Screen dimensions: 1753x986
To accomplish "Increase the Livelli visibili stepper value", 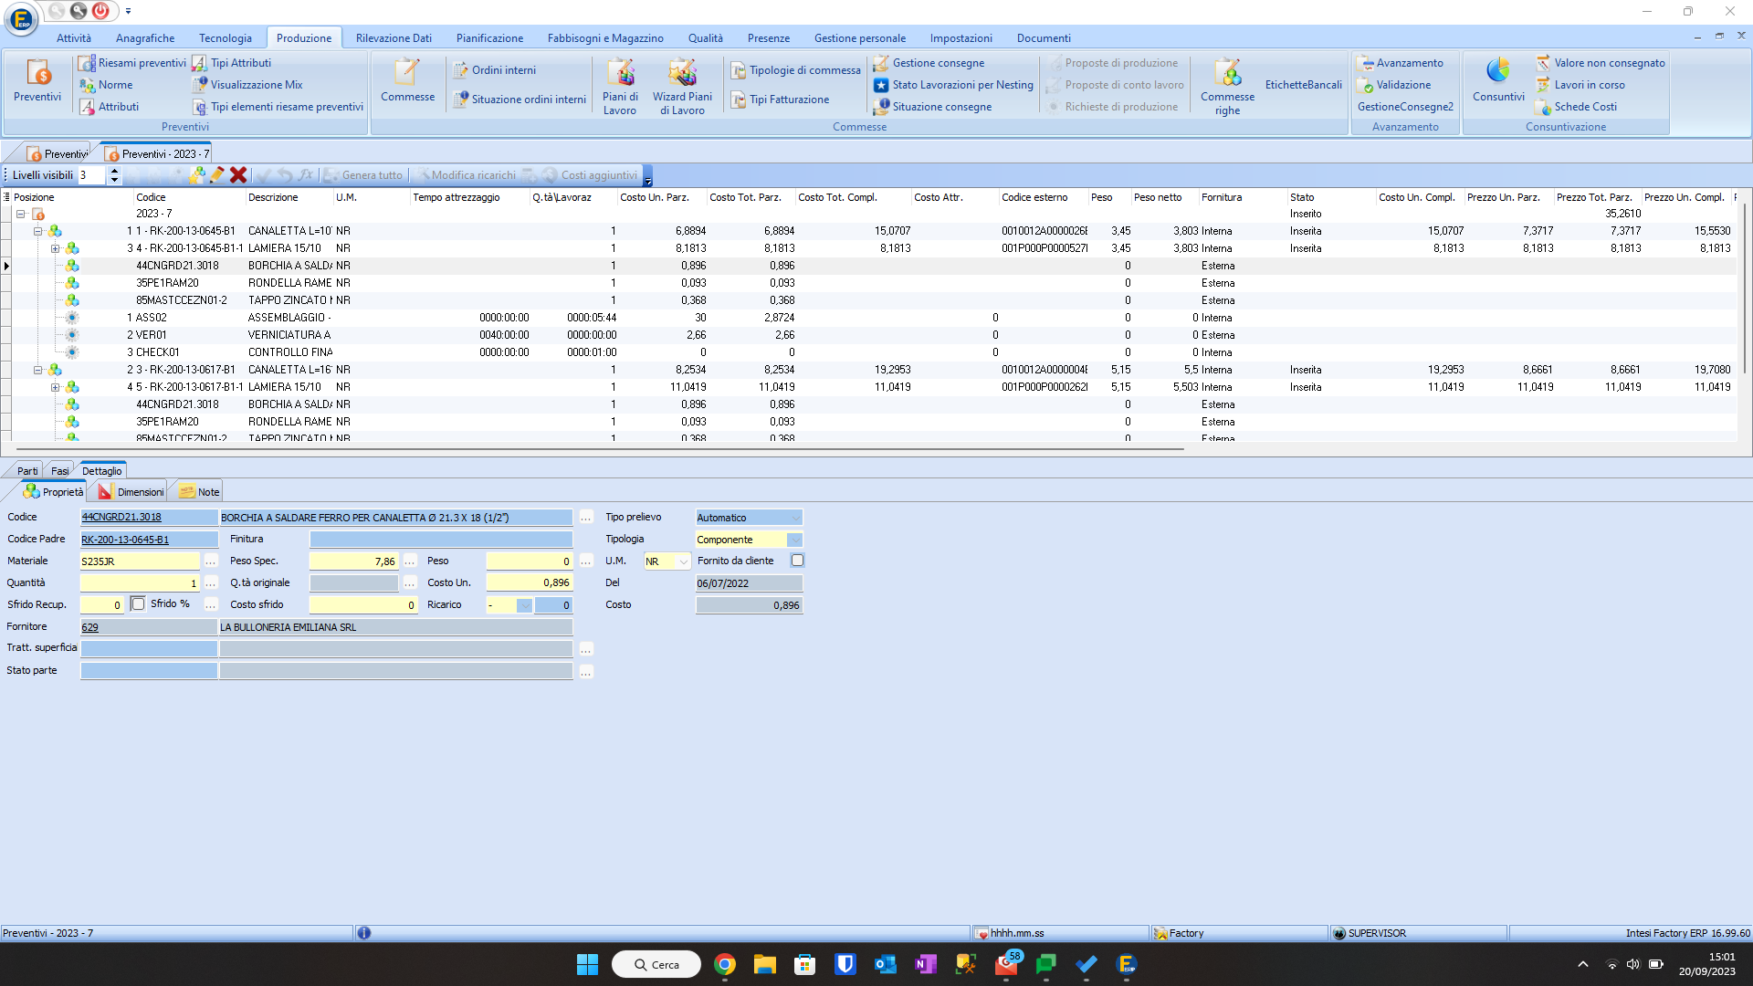I will tap(115, 171).
